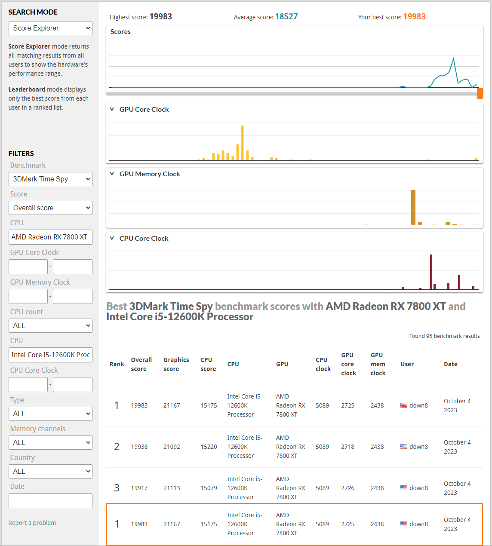This screenshot has width=492, height=546.
Task: Open the Search Mode dropdown
Action: pyautogui.click(x=50, y=28)
